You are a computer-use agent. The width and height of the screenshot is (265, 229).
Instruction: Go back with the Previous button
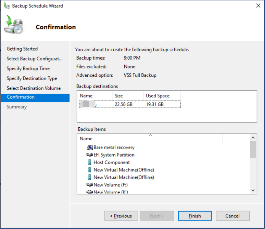coord(121,216)
